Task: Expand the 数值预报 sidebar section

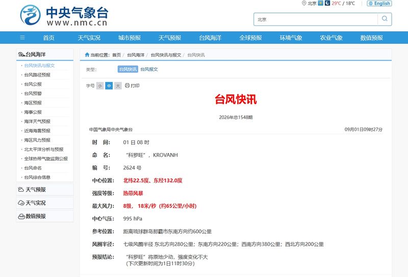Action: pos(45,216)
